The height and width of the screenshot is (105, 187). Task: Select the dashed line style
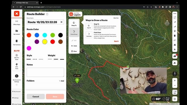(x=35, y=59)
